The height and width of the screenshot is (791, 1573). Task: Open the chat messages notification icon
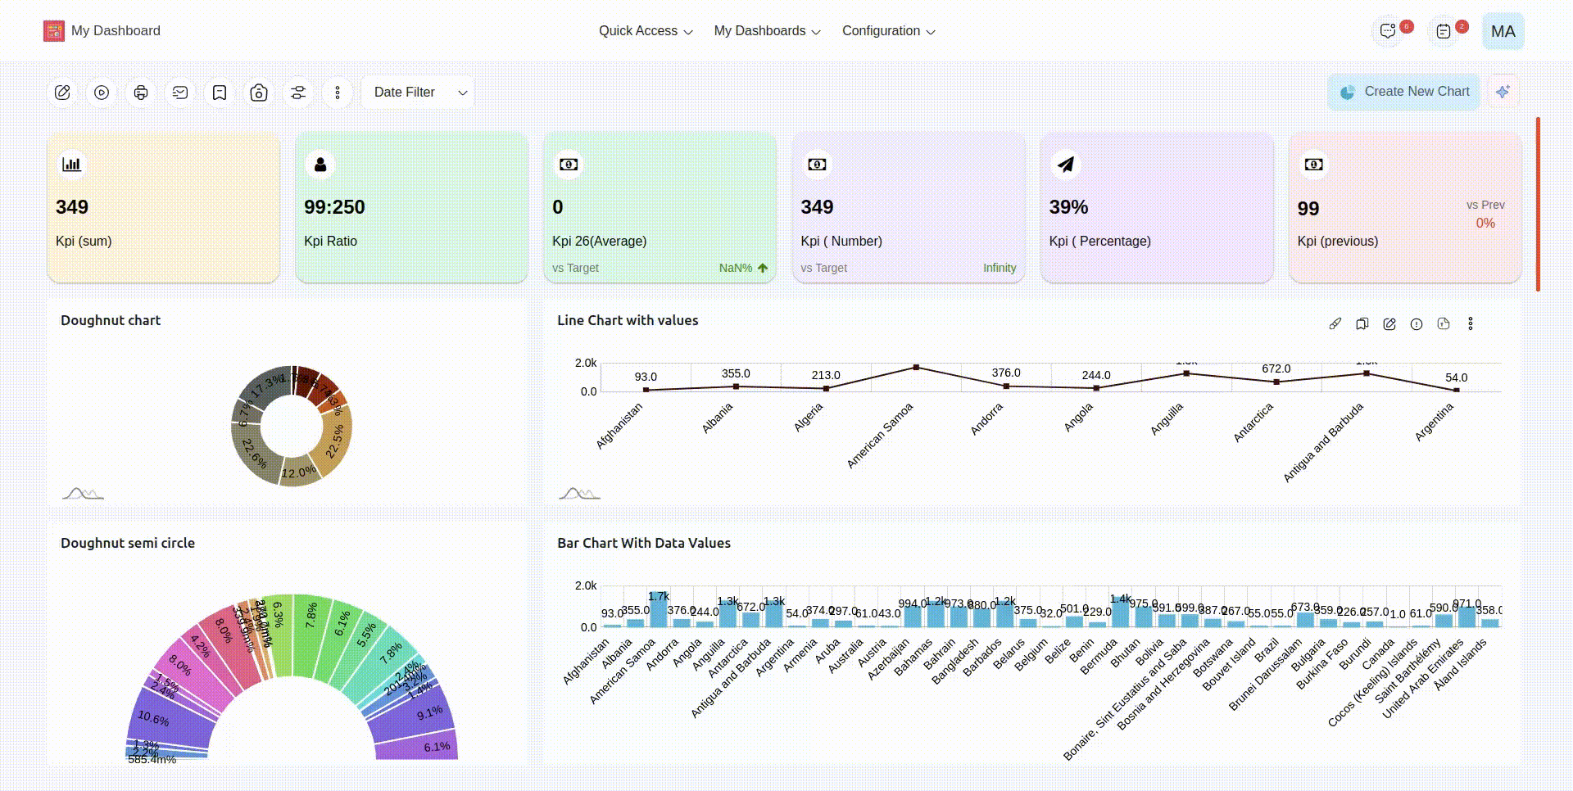[x=1388, y=31]
